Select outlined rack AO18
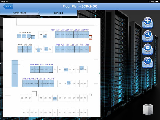The width and height of the screenshot is (160, 120). (51, 69)
